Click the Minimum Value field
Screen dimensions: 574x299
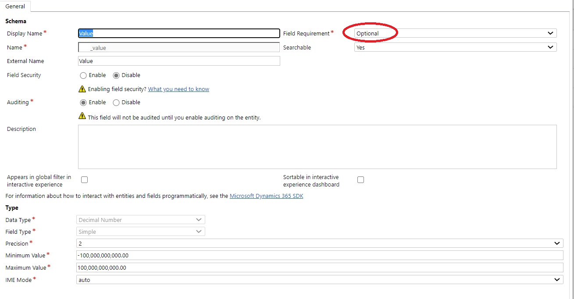tap(320, 255)
